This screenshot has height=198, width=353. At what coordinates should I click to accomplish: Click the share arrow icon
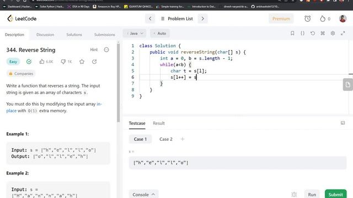tap(94, 62)
